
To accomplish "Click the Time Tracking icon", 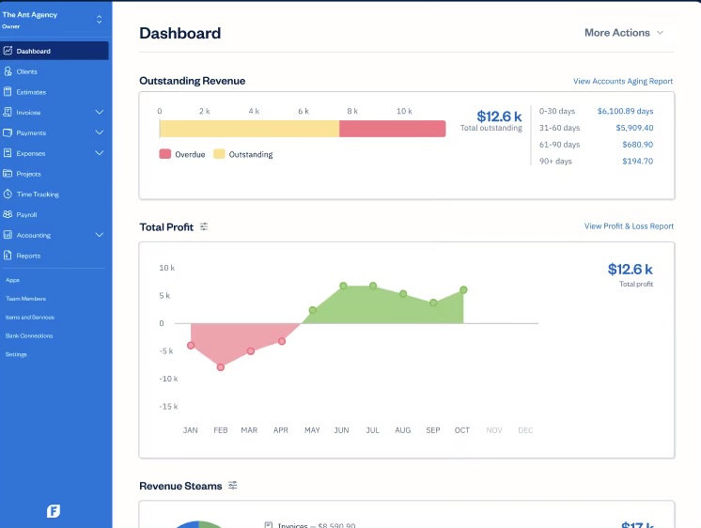I will [x=8, y=194].
